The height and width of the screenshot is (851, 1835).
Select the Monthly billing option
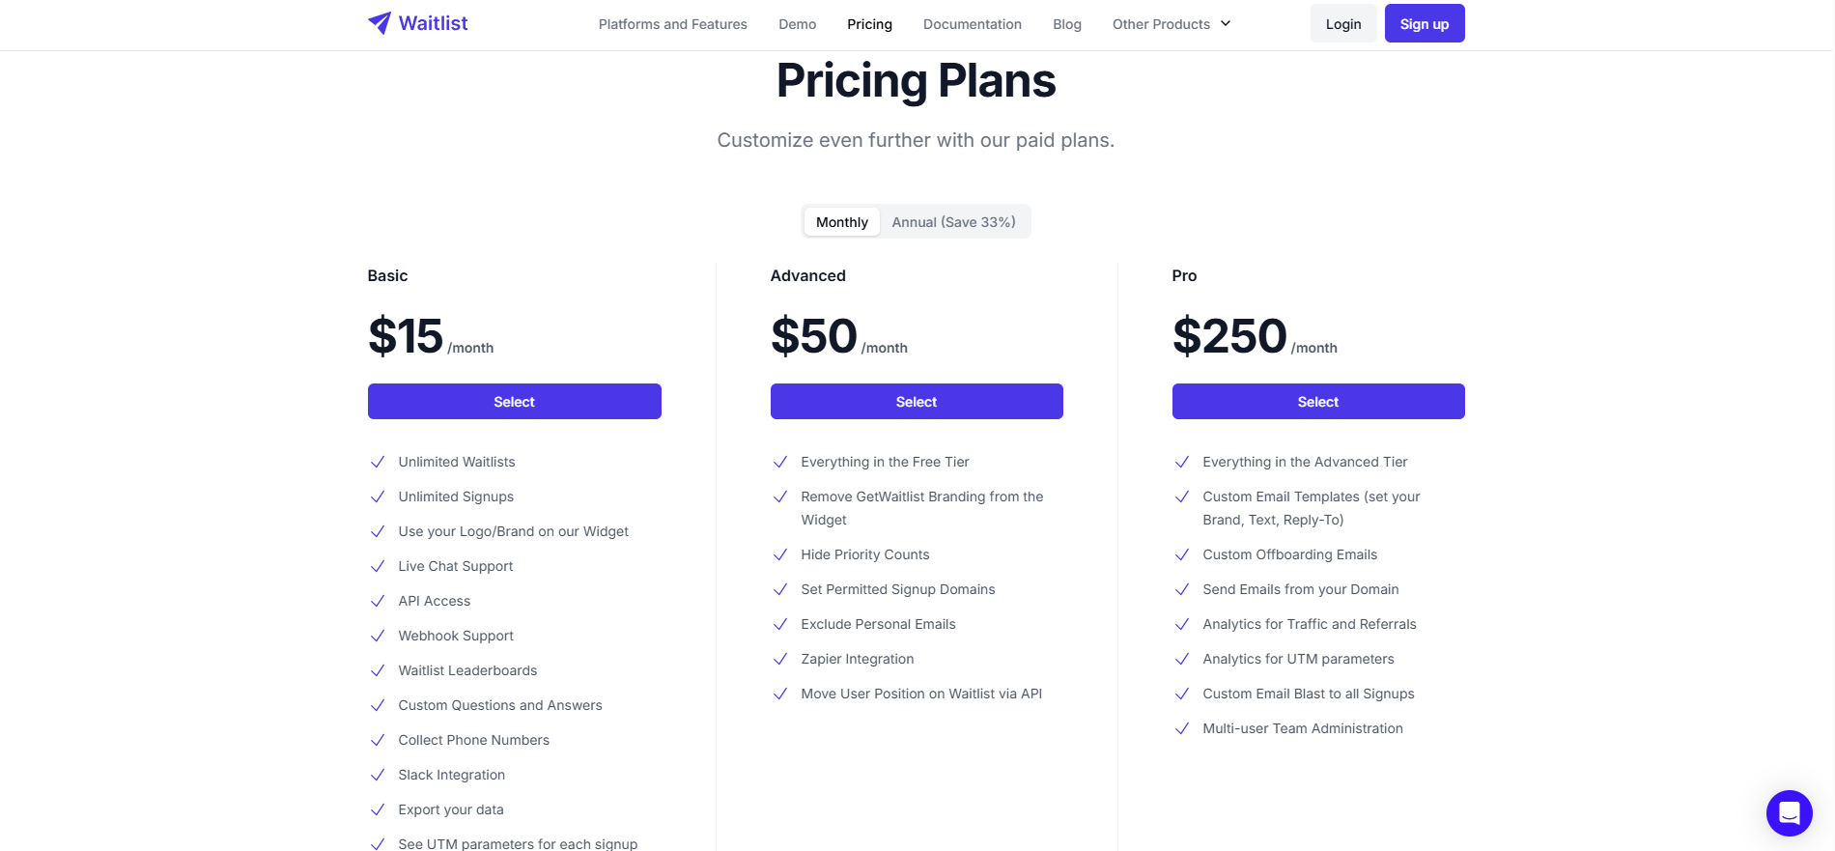[x=840, y=221]
